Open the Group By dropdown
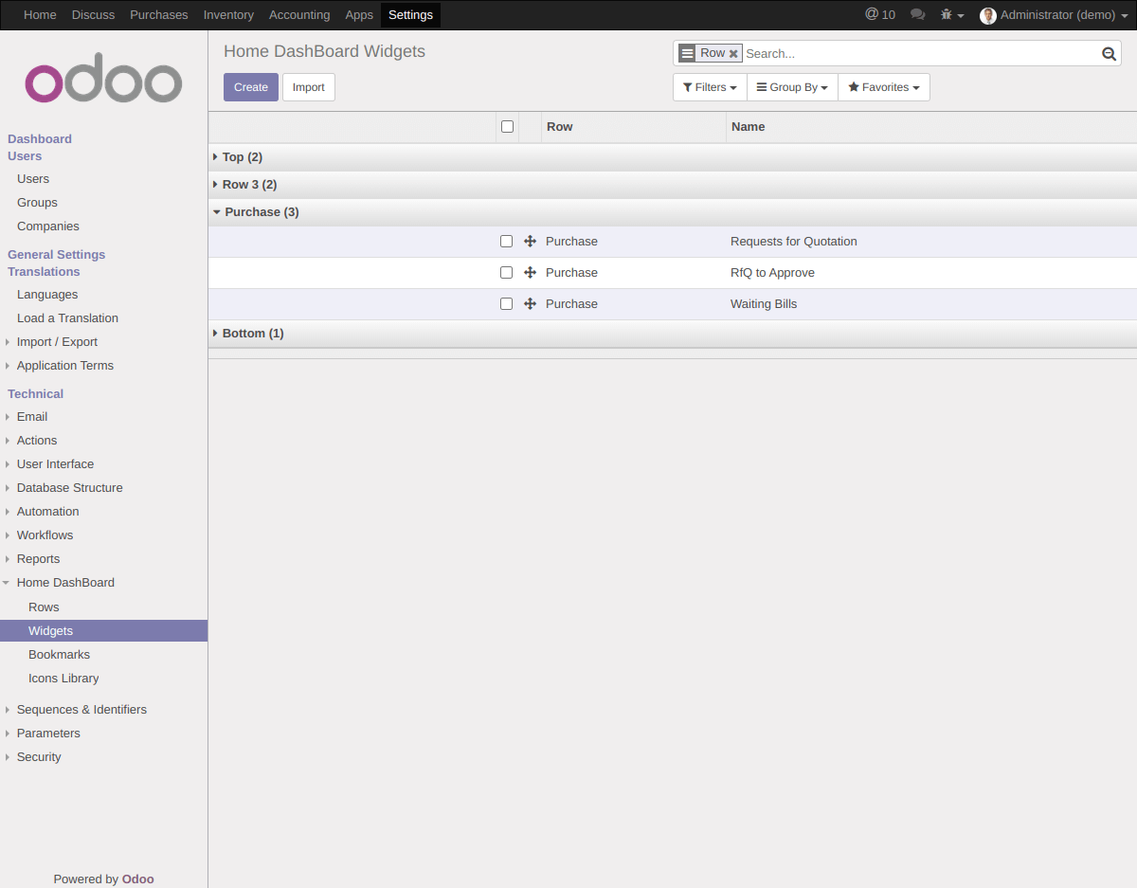 (x=792, y=86)
